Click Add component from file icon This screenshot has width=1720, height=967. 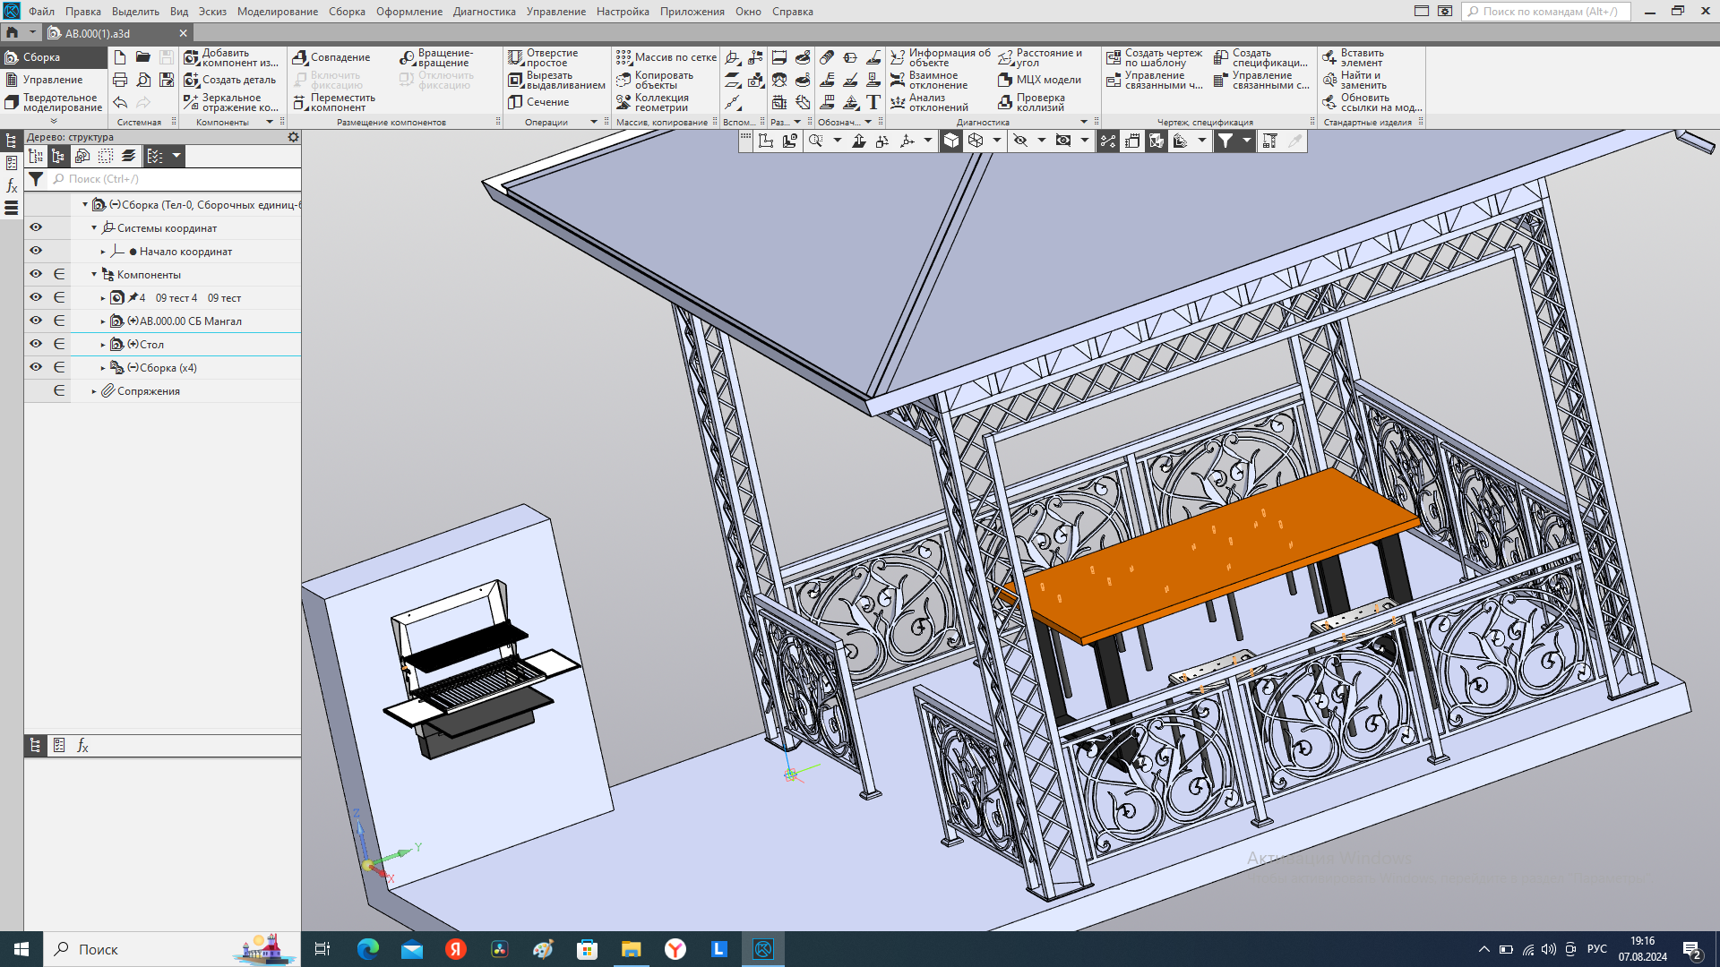[192, 58]
